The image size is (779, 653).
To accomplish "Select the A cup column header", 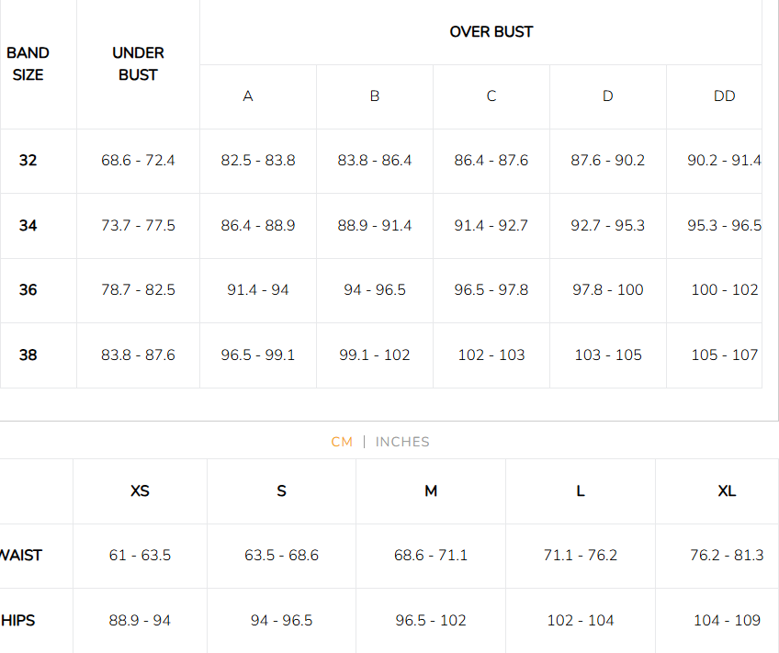I will [248, 96].
